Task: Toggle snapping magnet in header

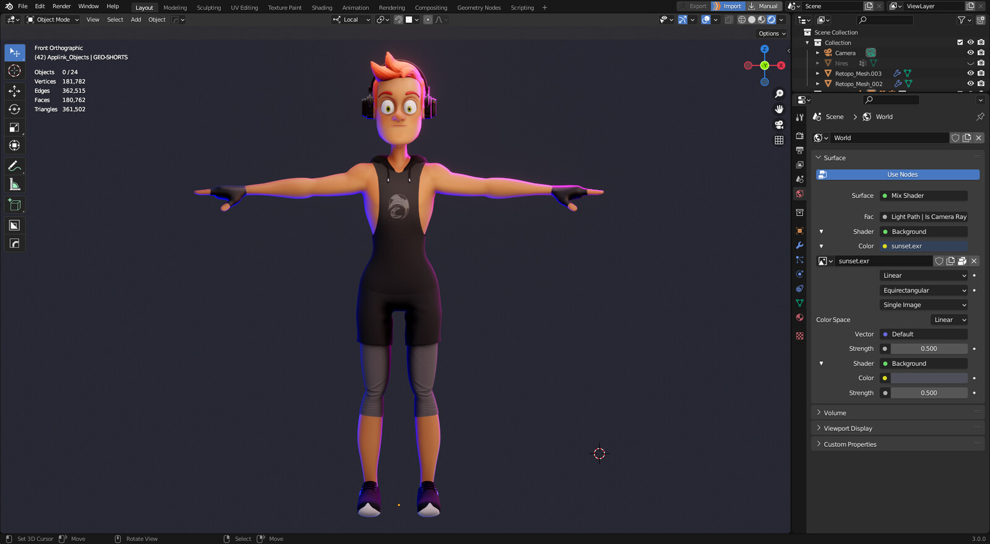Action: pyautogui.click(x=398, y=20)
